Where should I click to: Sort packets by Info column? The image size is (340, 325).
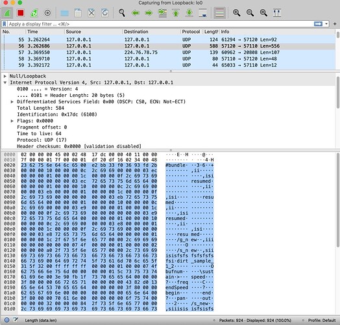pos(278,32)
